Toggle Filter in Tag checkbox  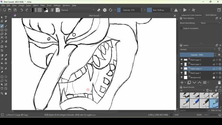[209, 110]
